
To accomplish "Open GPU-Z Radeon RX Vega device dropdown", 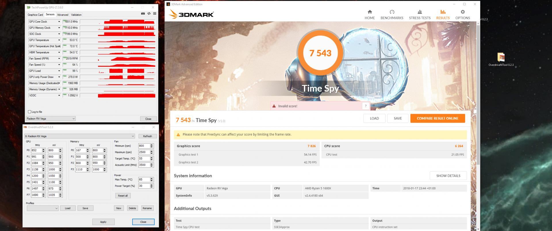I will [51, 119].
